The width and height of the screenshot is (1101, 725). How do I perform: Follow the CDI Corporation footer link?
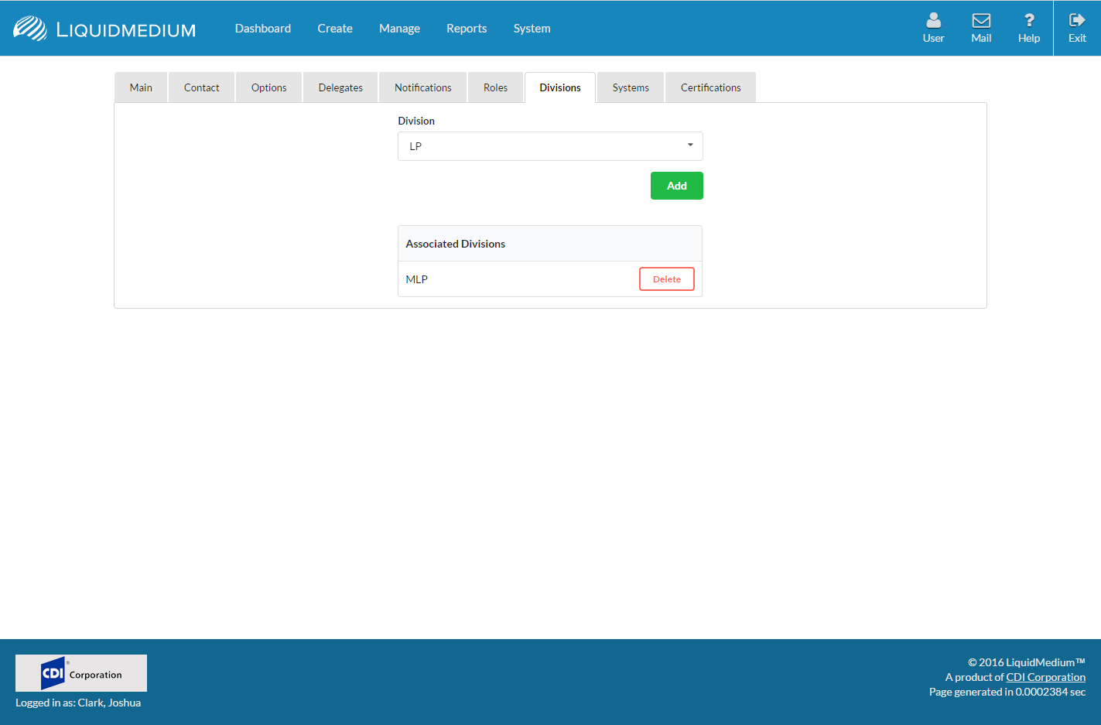[x=1045, y=677]
